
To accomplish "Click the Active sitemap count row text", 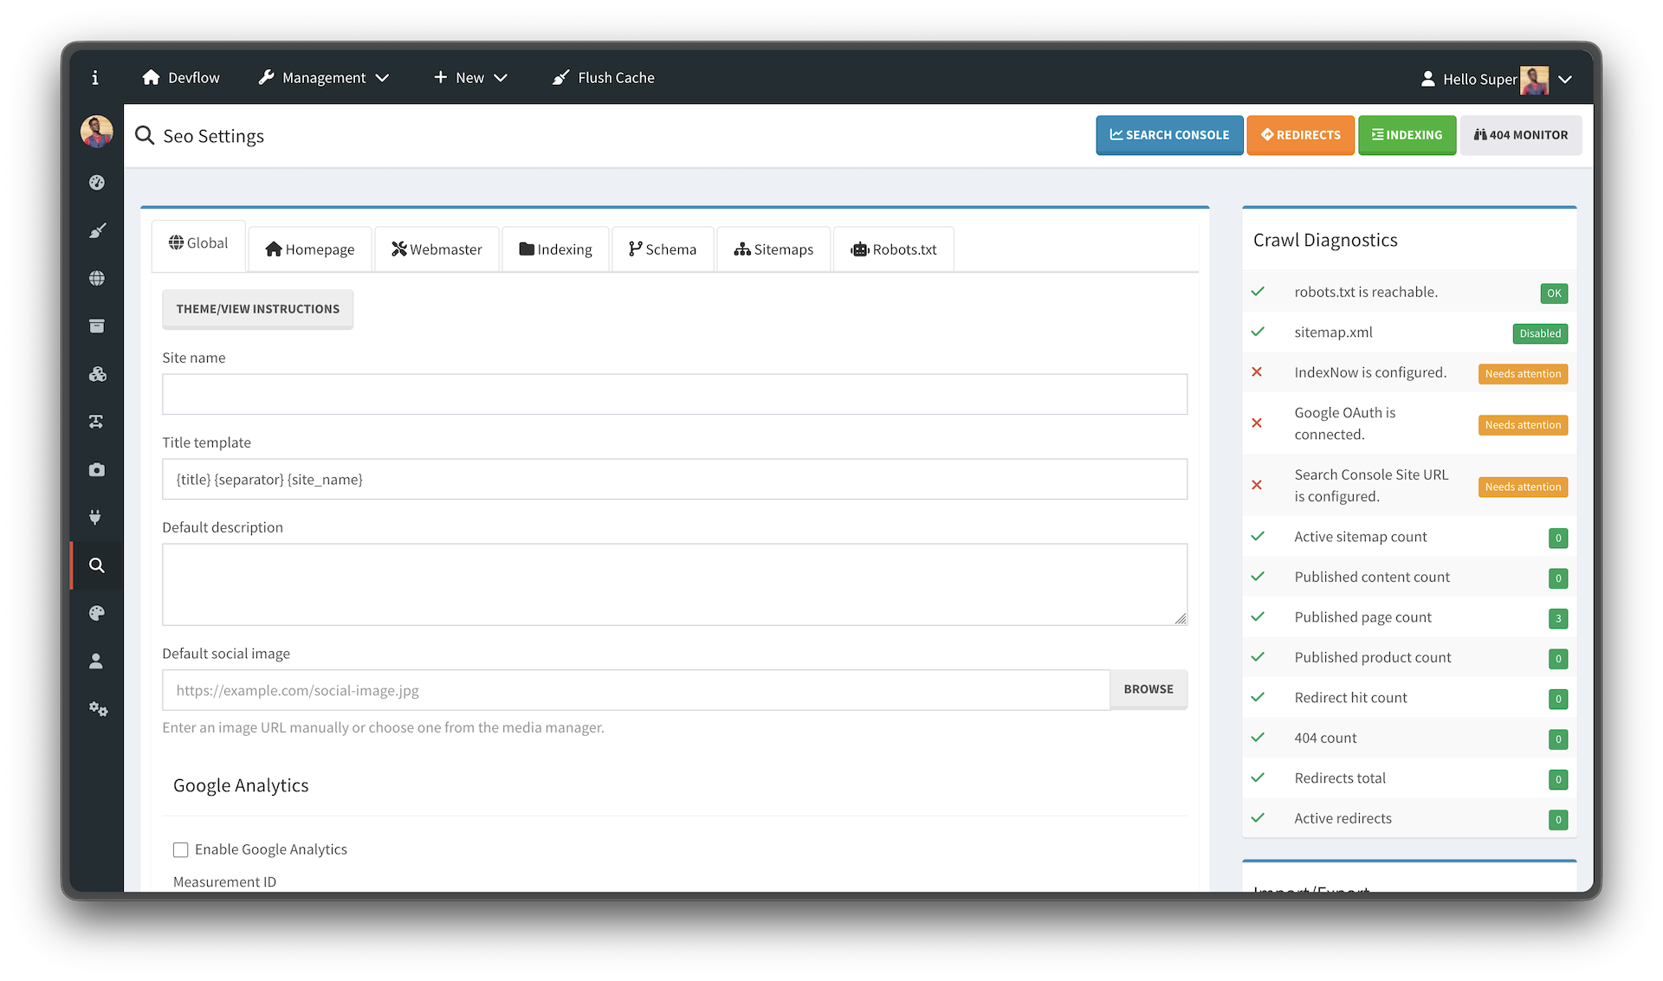I will pos(1361,537).
